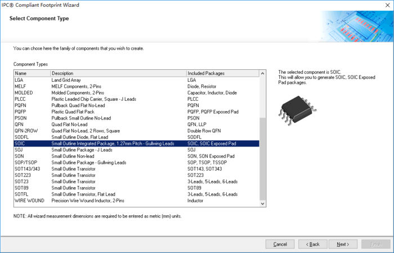The height and width of the screenshot is (253, 394).
Task: Select the SOT223 transistor row
Action: pyautogui.click(x=136, y=175)
